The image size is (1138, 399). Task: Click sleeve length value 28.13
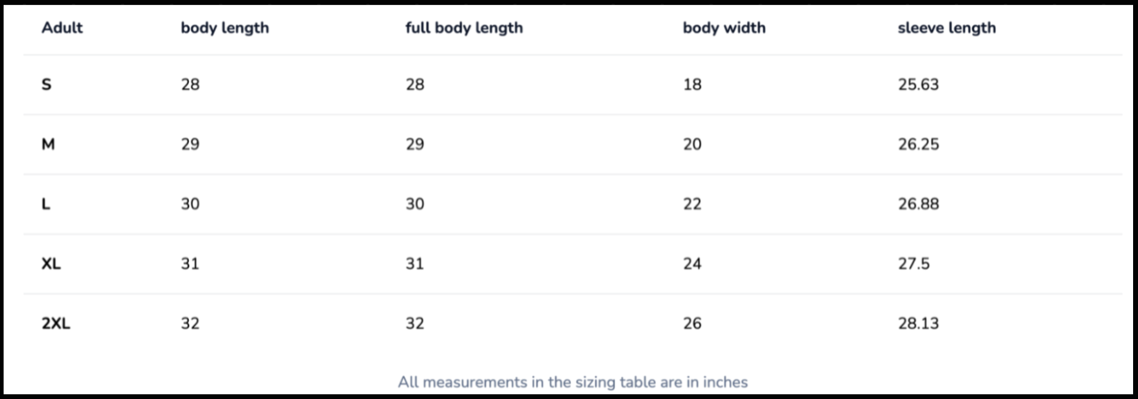tap(918, 323)
